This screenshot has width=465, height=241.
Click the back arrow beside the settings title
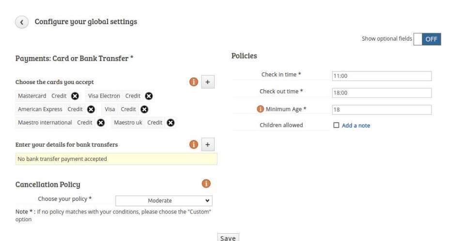pos(22,22)
